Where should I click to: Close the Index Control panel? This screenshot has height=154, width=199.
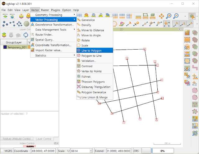coord(58,143)
